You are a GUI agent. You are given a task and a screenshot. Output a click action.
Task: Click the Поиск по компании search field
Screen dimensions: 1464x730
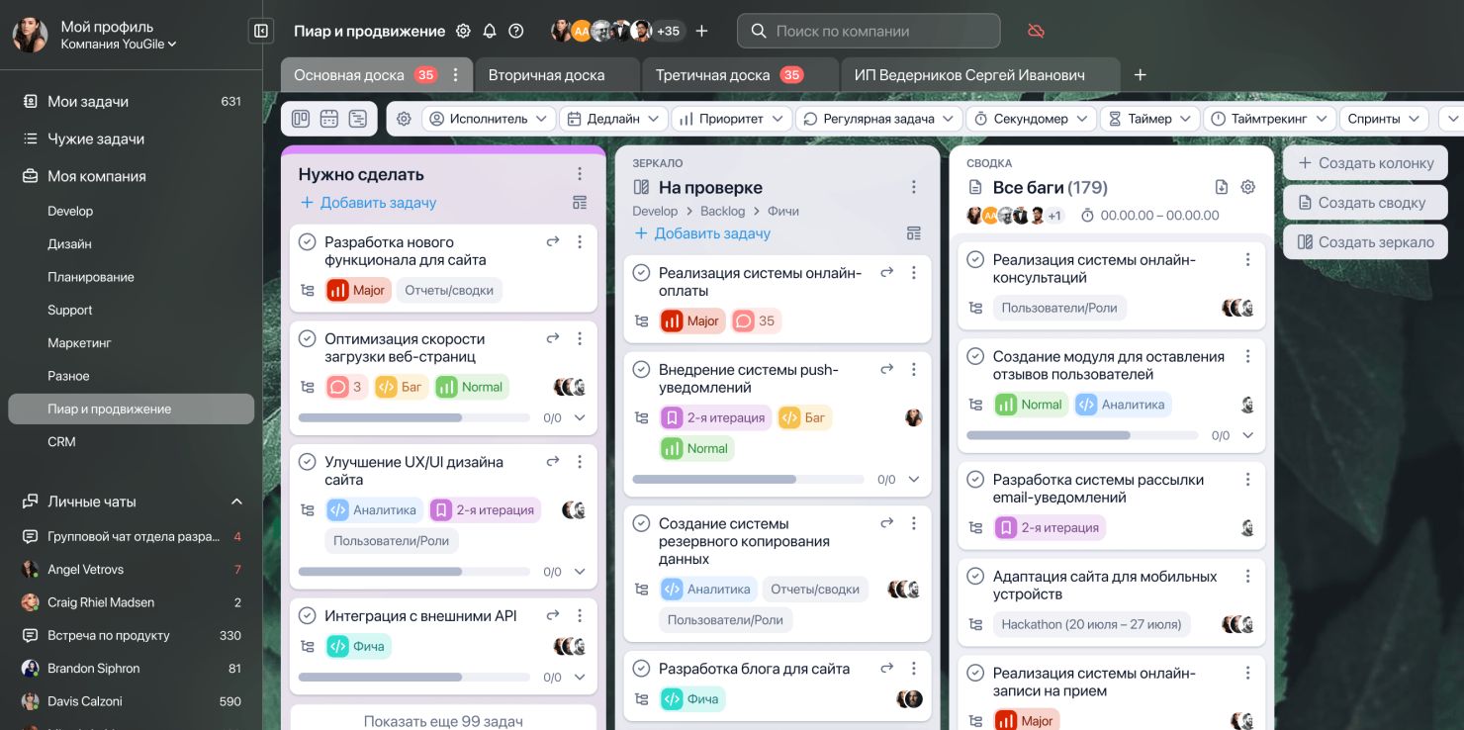pyautogui.click(x=869, y=31)
